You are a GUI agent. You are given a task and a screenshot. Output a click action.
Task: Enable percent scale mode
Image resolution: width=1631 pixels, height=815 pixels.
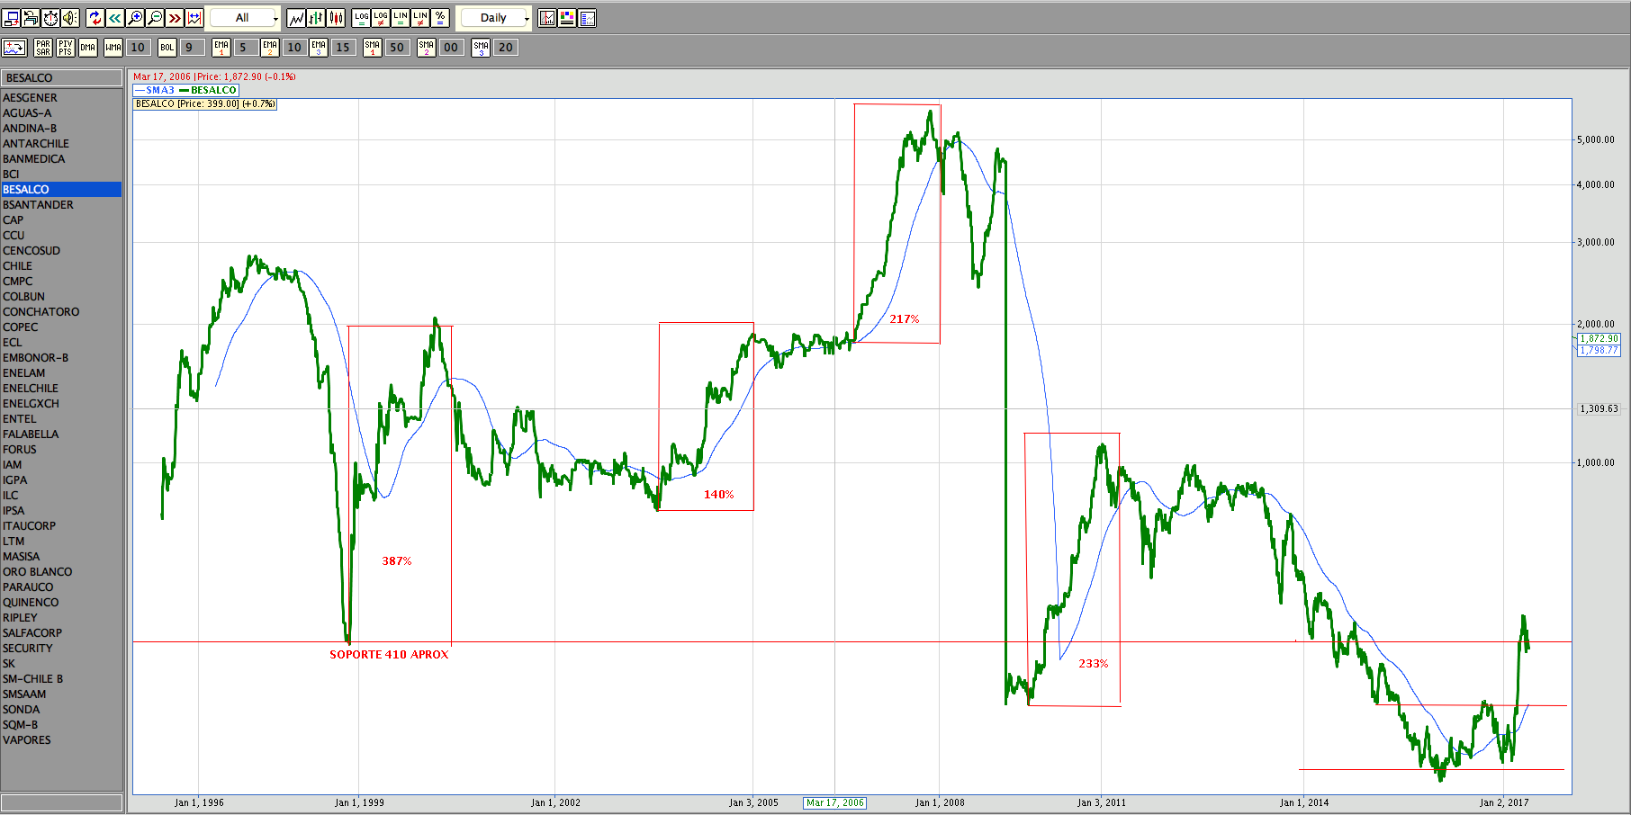tap(440, 18)
